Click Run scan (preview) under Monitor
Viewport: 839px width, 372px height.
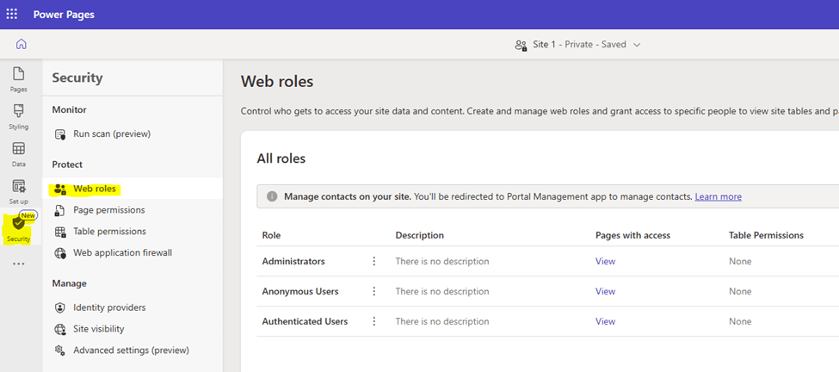coord(111,134)
